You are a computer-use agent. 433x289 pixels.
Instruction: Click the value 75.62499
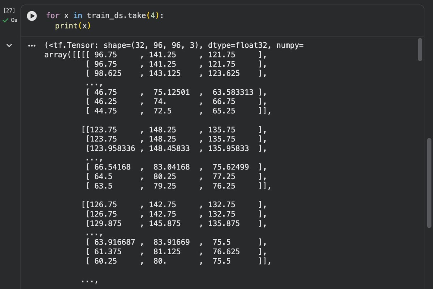[x=230, y=167]
